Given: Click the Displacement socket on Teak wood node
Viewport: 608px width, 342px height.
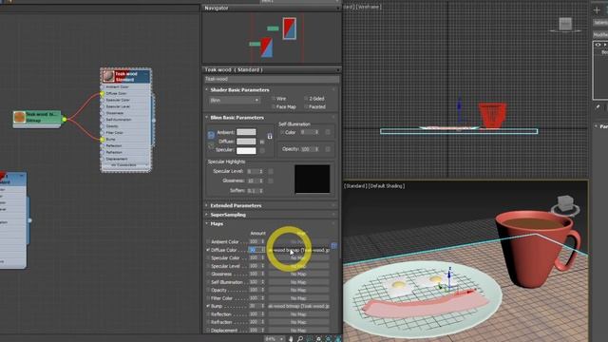Looking at the screenshot, I should 103,159.
